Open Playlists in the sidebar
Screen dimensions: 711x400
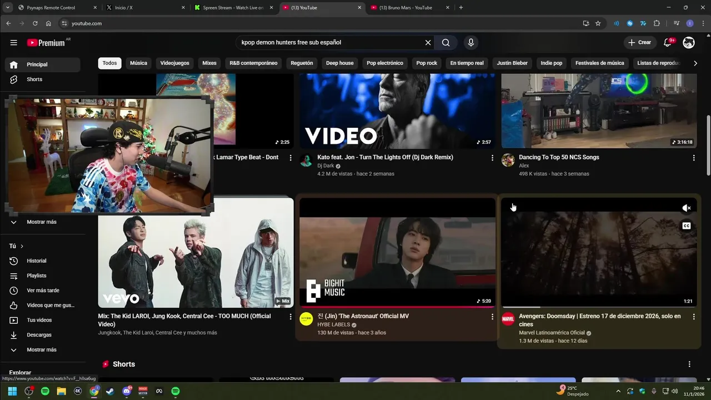43,276
